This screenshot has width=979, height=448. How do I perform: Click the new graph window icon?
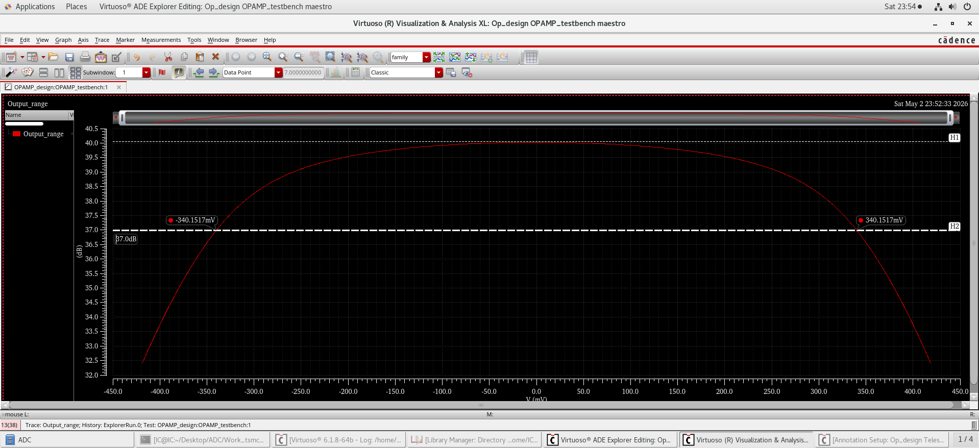[x=11, y=57]
